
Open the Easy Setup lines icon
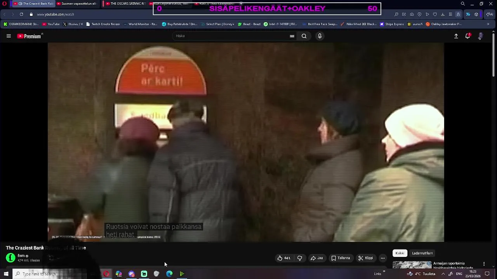coord(450,14)
